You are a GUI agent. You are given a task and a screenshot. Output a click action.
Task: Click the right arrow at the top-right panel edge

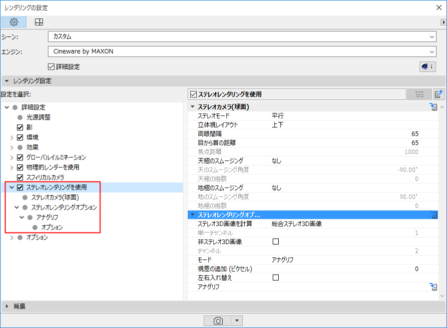(x=444, y=22)
